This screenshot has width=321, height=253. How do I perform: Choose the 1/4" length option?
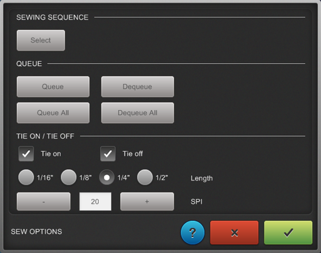point(107,177)
